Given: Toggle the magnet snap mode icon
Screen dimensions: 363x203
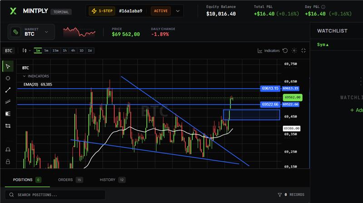Looking at the screenshot, I should point(8,150).
